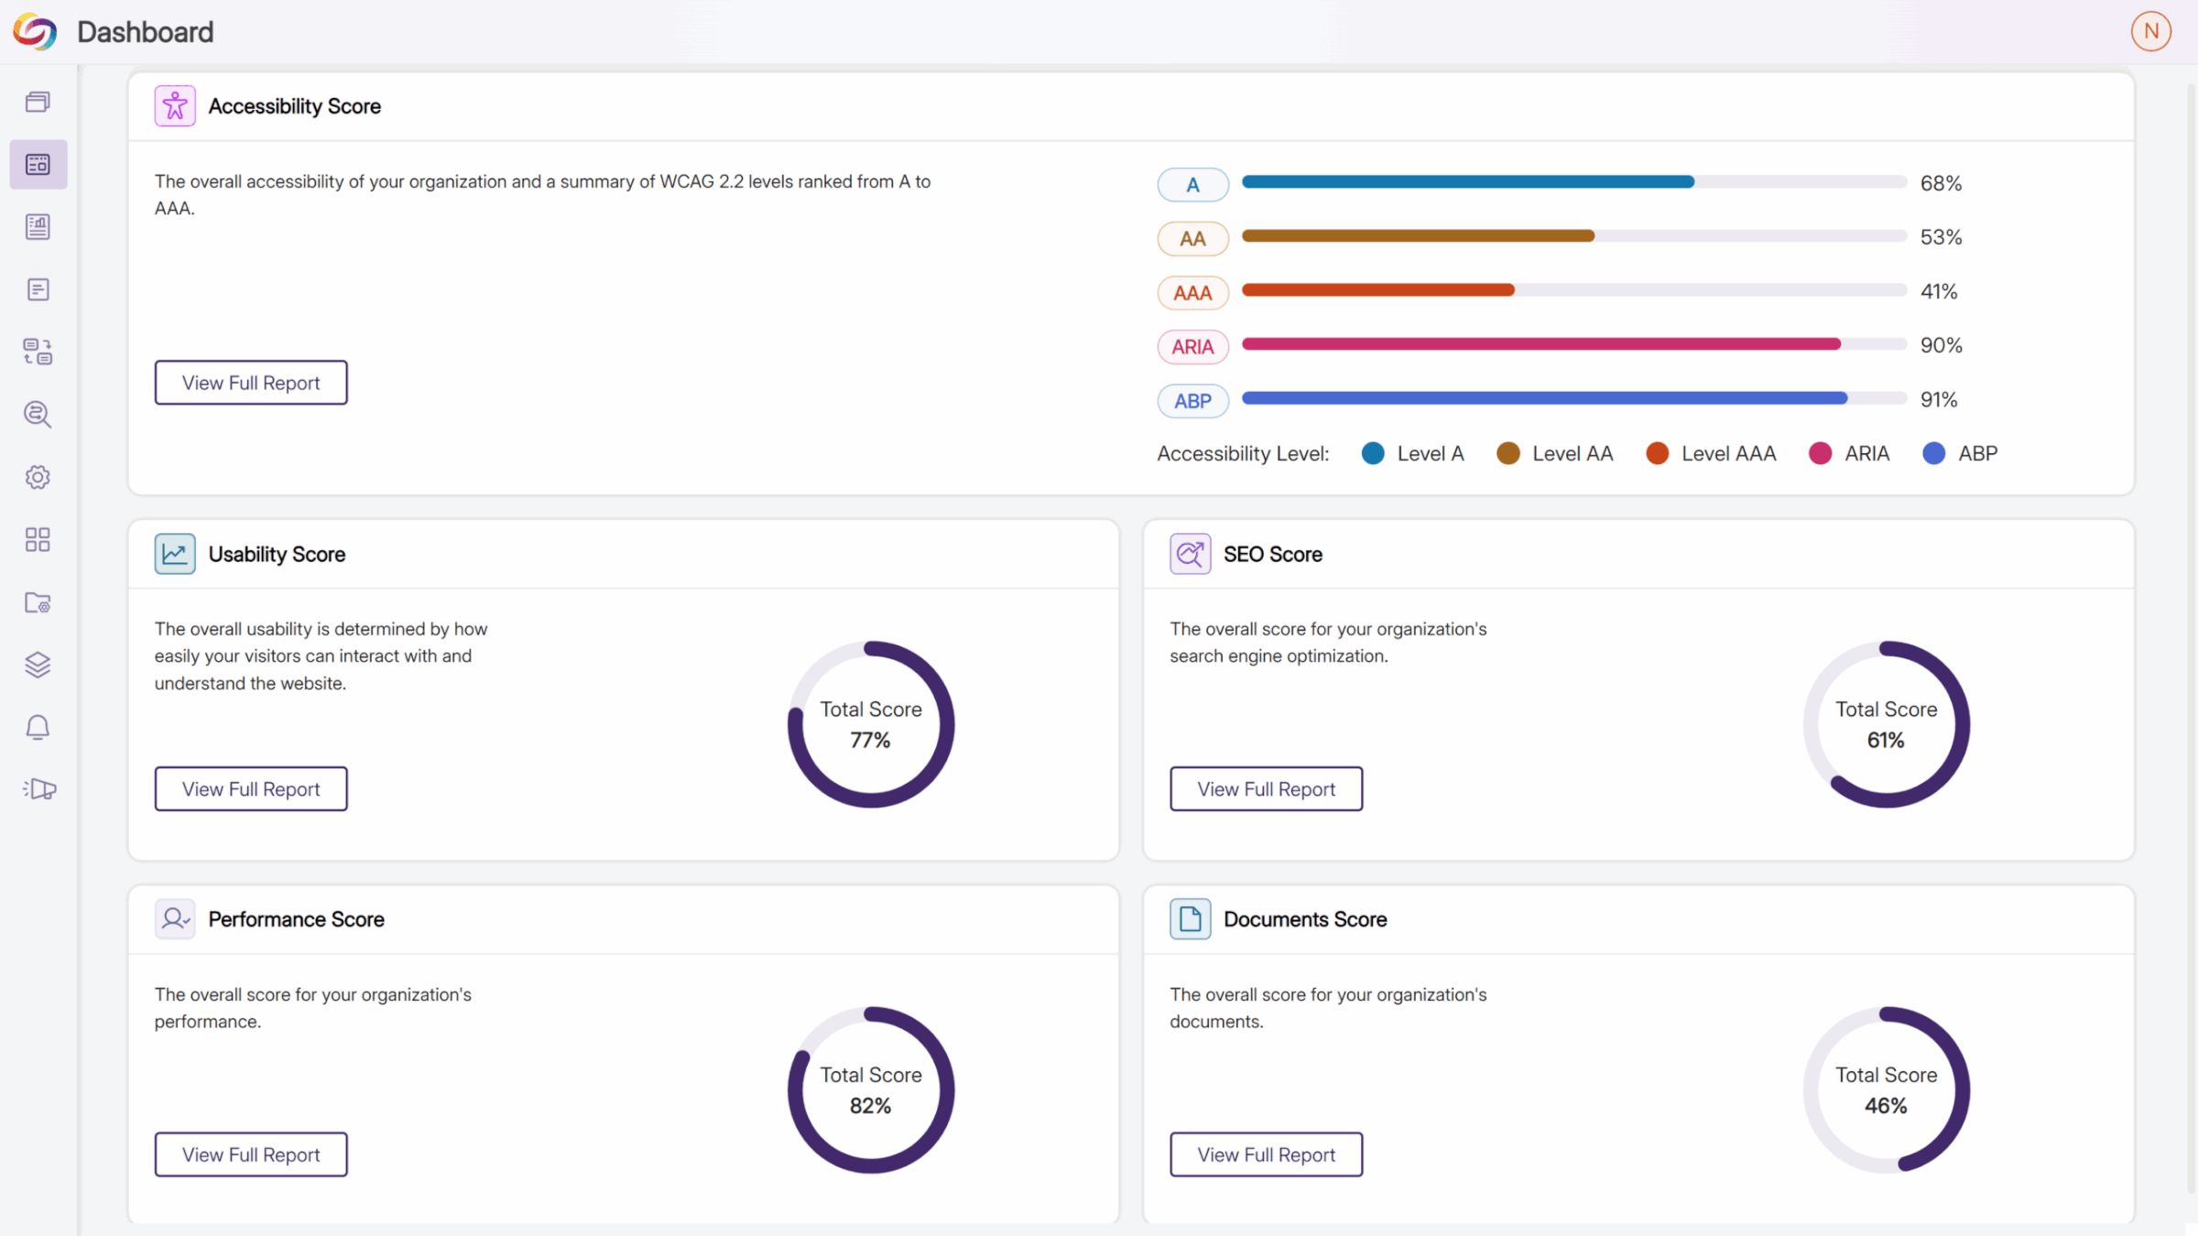Open the layers stack sidebar icon
The height and width of the screenshot is (1236, 2198).
[x=38, y=665]
